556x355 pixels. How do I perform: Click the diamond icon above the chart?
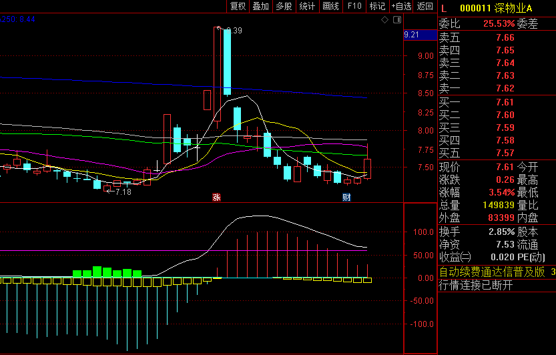click(385, 20)
